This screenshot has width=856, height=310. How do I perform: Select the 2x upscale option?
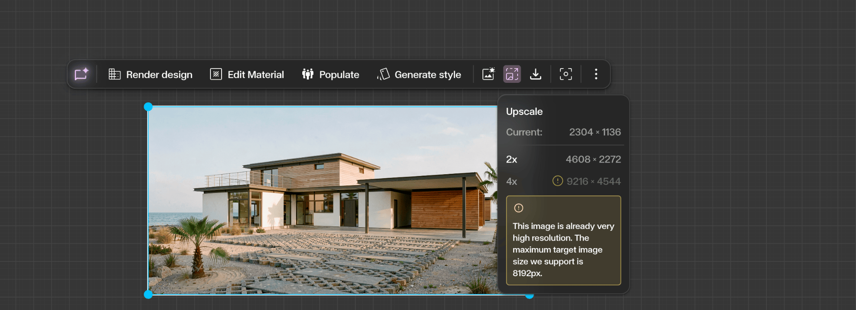(564, 159)
